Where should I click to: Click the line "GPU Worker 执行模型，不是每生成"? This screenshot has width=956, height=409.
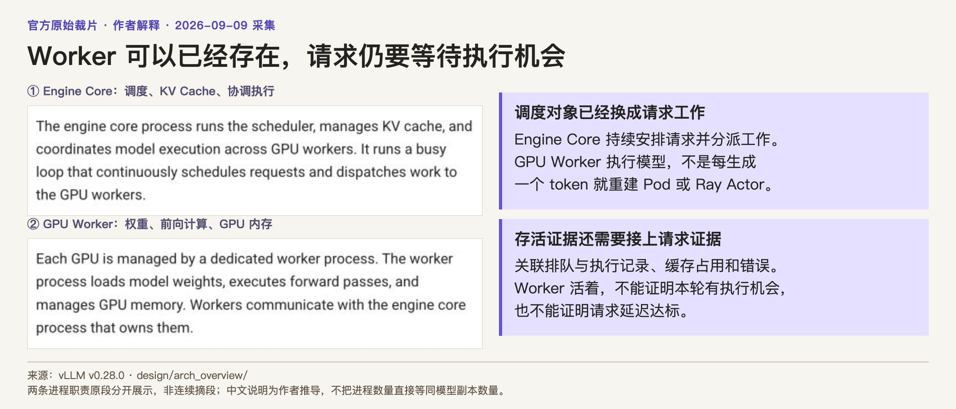click(x=635, y=162)
